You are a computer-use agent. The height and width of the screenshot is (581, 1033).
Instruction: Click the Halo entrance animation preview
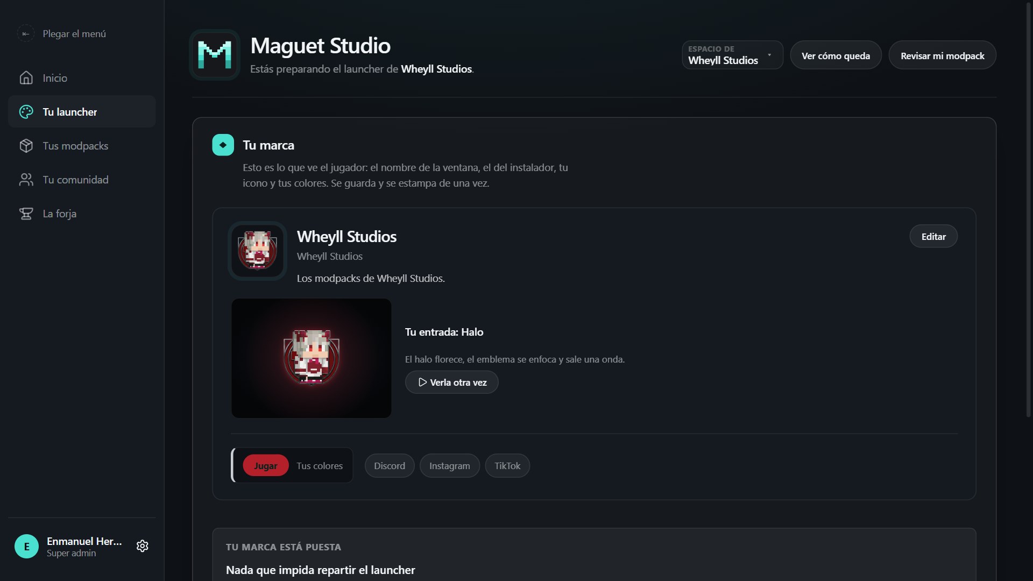[312, 358]
